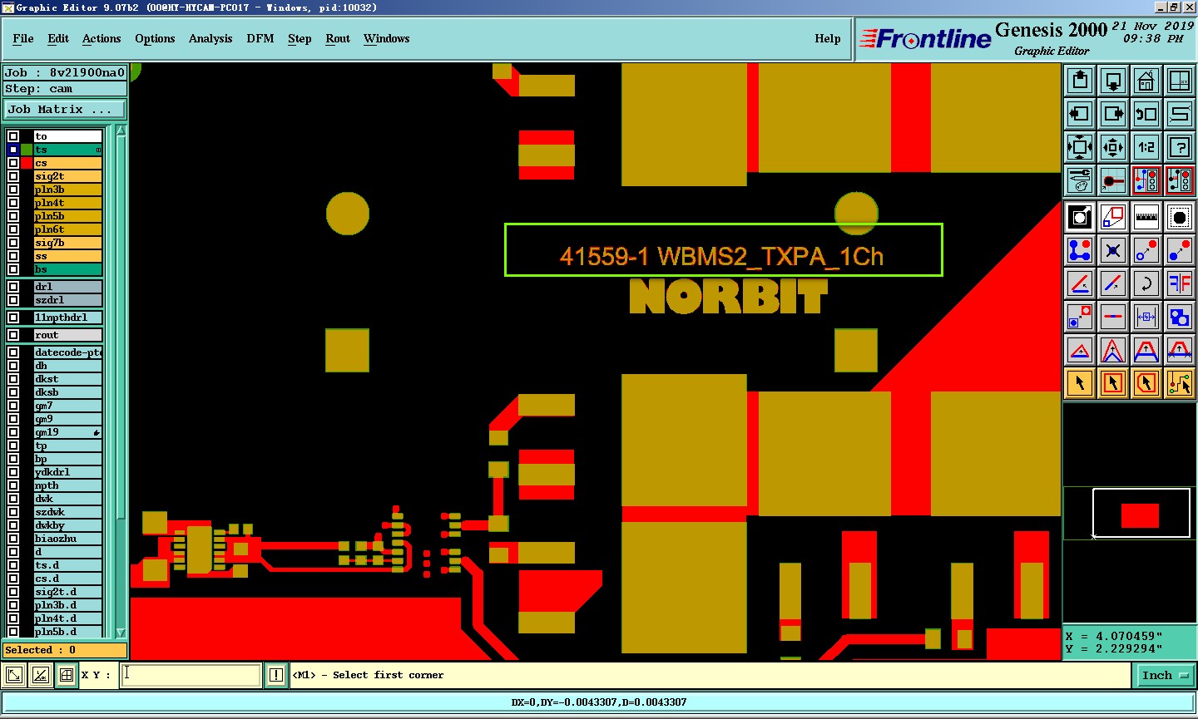Screen dimensions: 1198x719
Task: Toggle the checkbox for layer 'bs'
Action: (13, 269)
